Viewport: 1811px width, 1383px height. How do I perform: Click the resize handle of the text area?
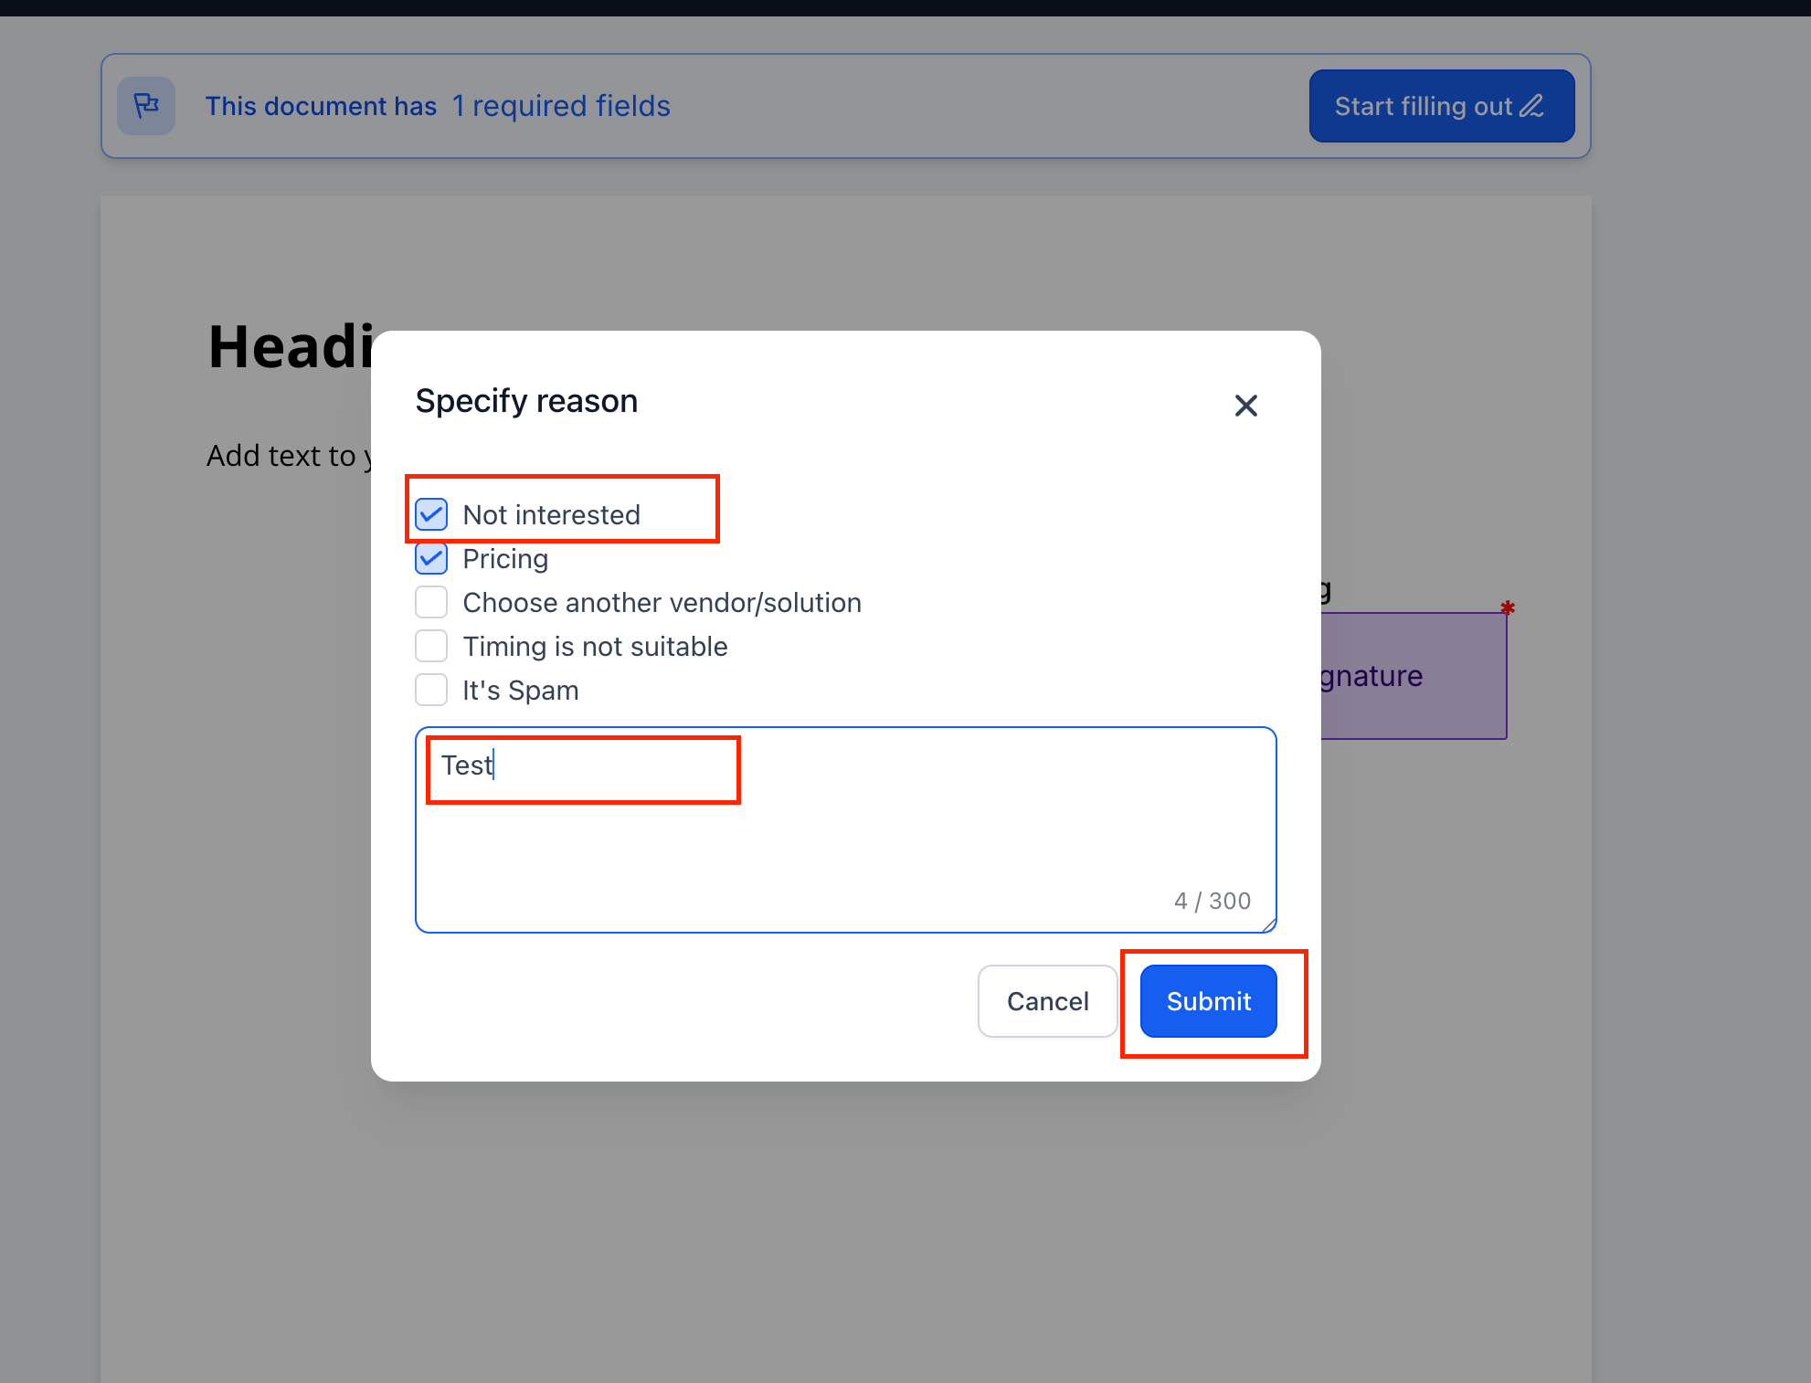click(x=1269, y=925)
